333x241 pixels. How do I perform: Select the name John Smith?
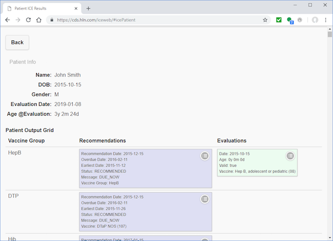coord(68,75)
